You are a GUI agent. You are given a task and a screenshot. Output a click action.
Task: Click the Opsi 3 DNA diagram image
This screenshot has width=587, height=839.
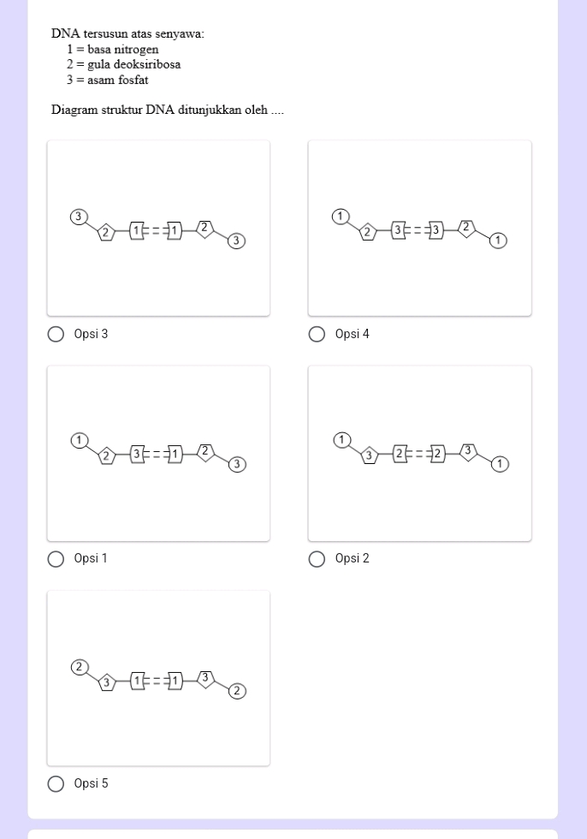[x=158, y=229]
